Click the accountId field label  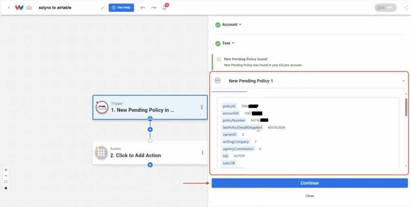[x=231, y=113]
